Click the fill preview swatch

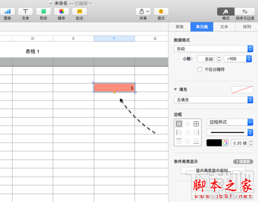[x=242, y=90]
